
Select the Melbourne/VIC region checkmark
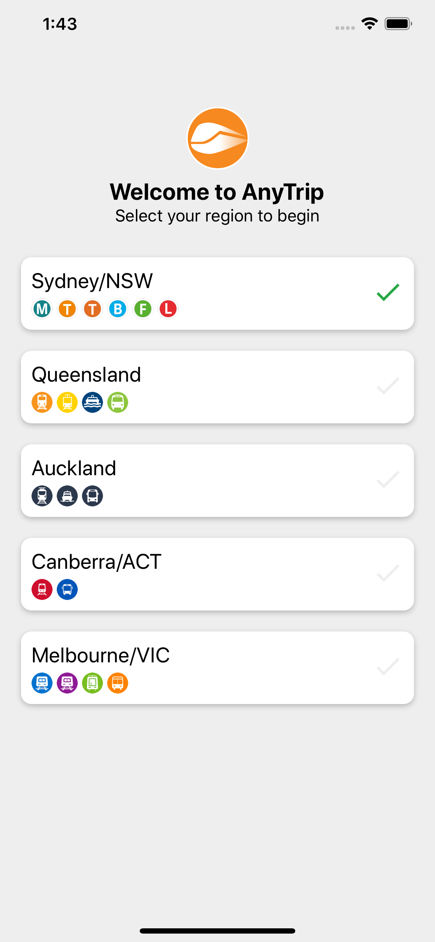[388, 667]
